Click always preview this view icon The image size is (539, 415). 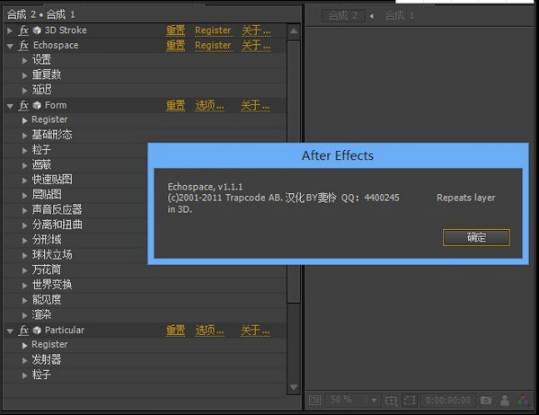[315, 401]
